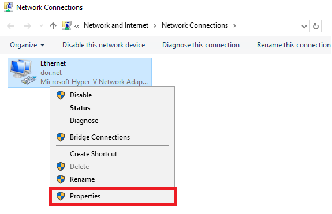Screen dimensions: 332x214
Task: Go up one folder level arrow
Action: (53, 26)
